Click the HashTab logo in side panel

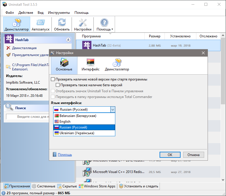click(x=9, y=39)
